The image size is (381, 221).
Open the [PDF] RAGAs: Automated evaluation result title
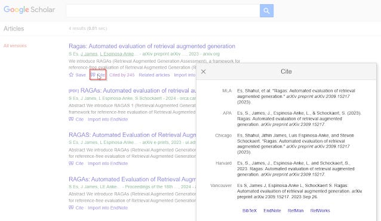click(x=132, y=90)
